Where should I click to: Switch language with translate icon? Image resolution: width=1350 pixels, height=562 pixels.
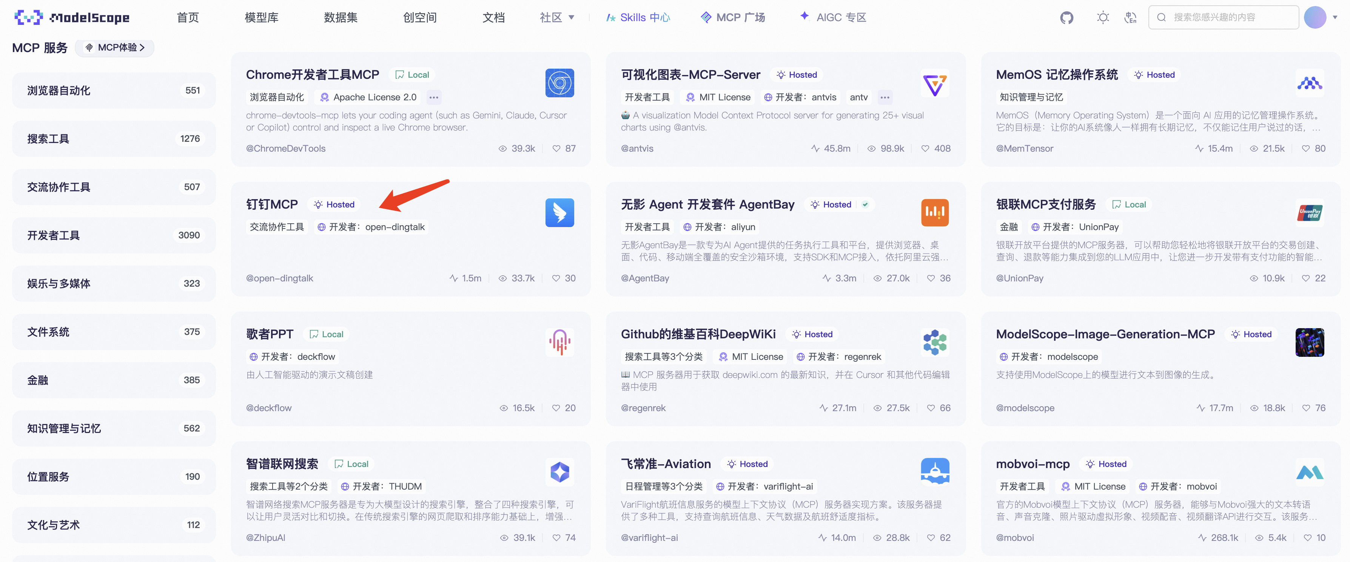[1130, 18]
